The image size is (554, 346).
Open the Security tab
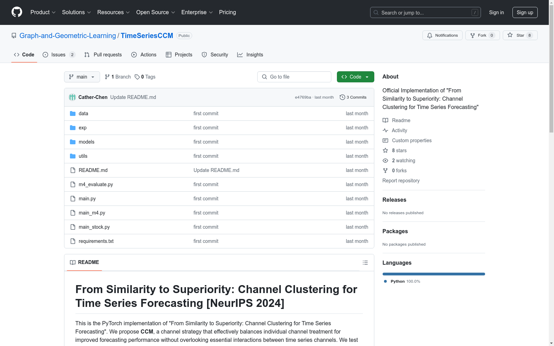click(215, 55)
